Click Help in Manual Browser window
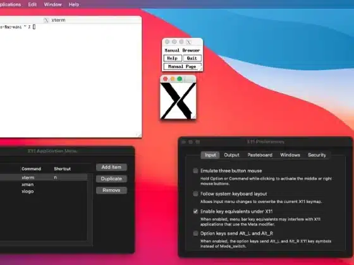The image size is (354, 265). [x=173, y=58]
